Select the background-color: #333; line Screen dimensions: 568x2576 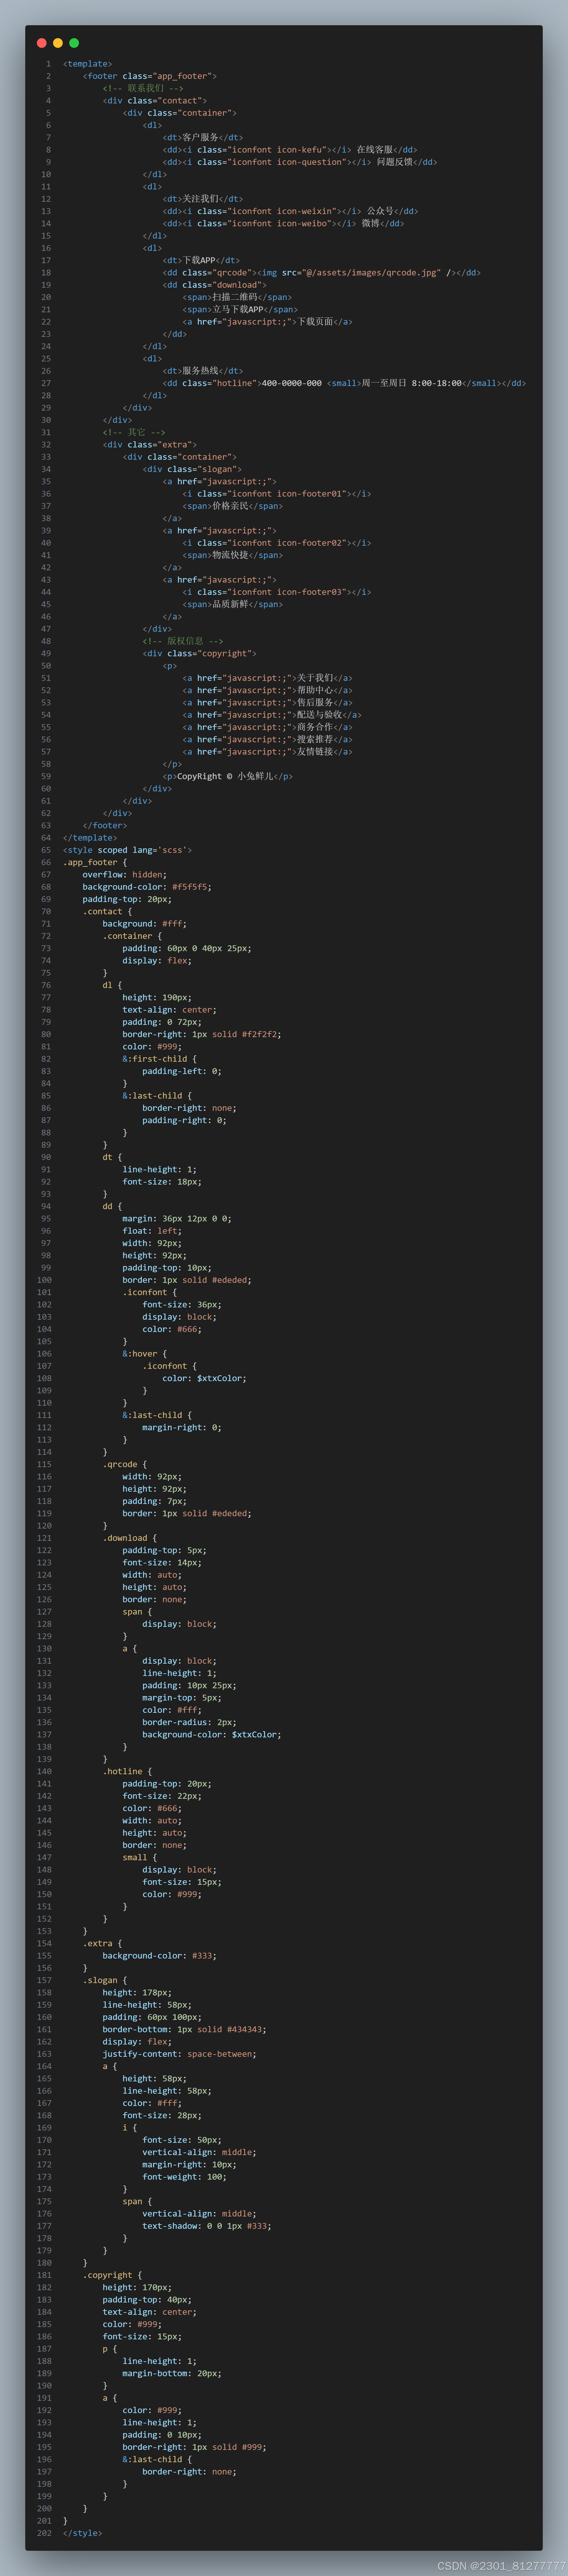pyautogui.click(x=160, y=1956)
